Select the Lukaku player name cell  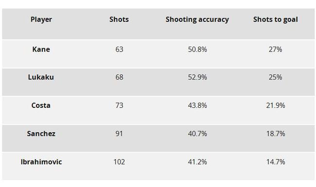tap(41, 77)
